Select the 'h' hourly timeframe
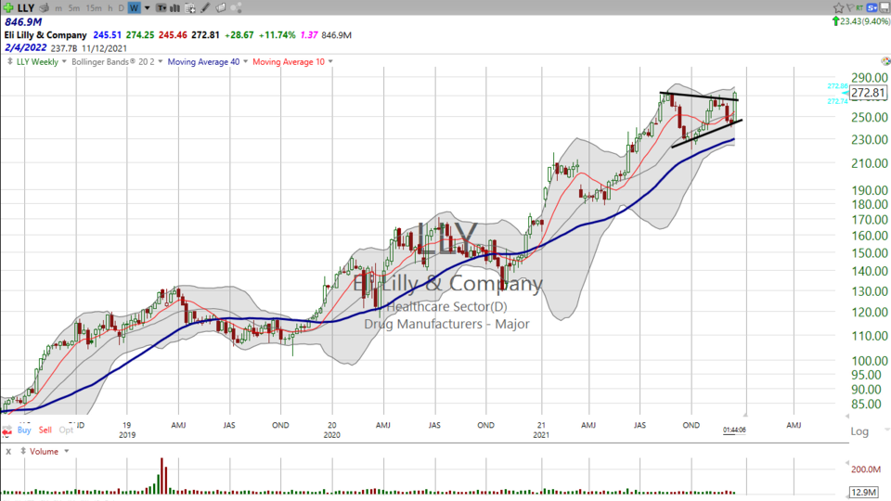Image resolution: width=891 pixels, height=501 pixels. [x=110, y=8]
